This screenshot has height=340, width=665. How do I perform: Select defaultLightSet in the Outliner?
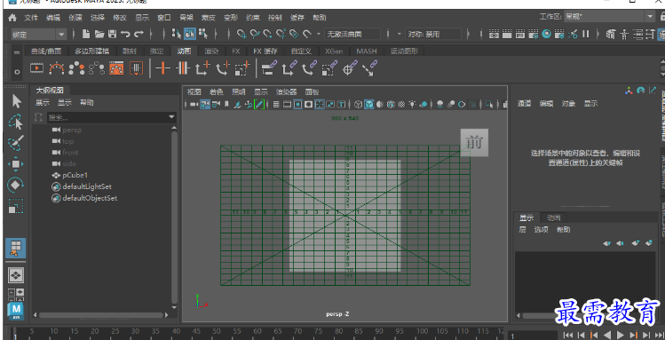(x=87, y=186)
